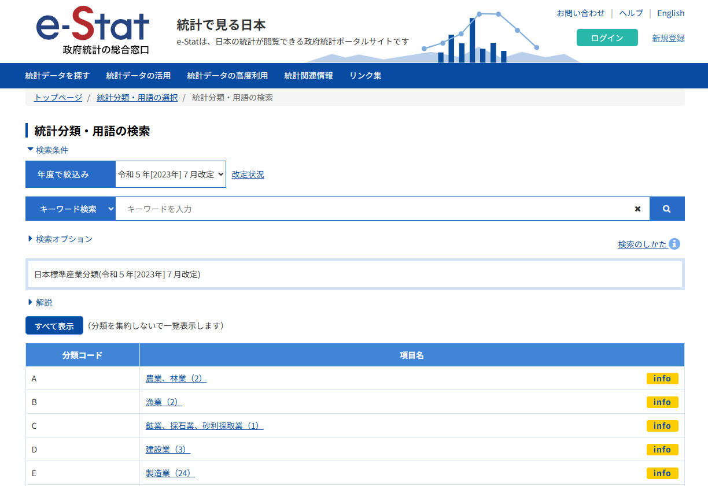Open info for 漁業 row

coord(662,402)
